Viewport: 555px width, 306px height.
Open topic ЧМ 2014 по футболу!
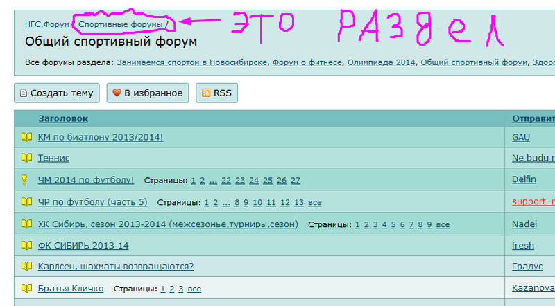coord(86,180)
